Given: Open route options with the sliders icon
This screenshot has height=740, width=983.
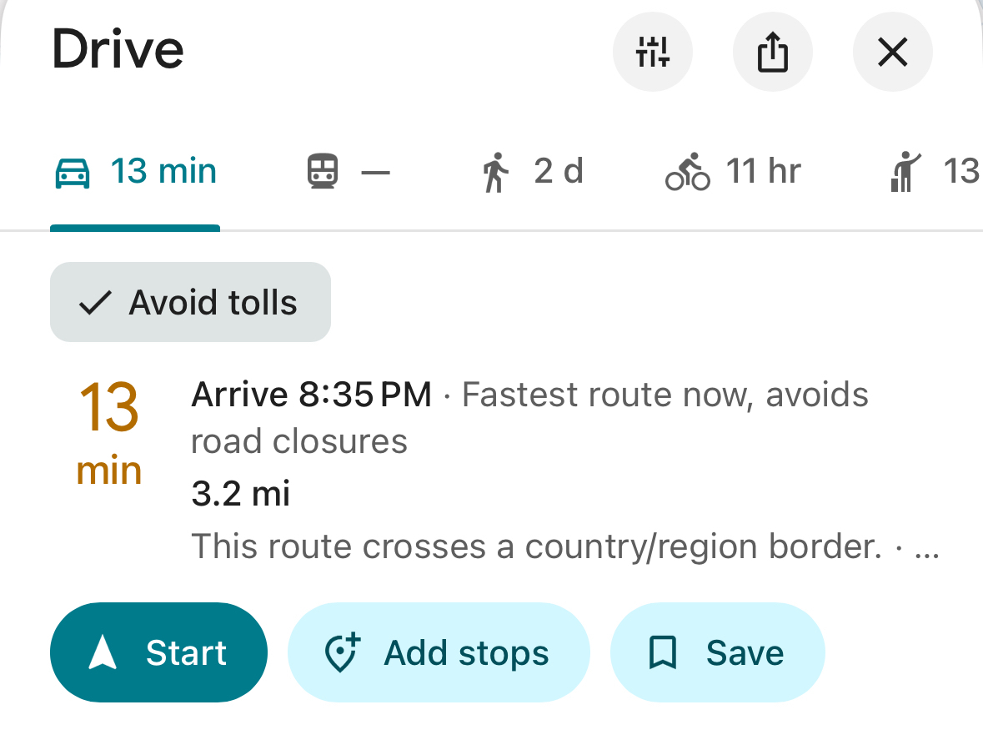Looking at the screenshot, I should (x=652, y=53).
